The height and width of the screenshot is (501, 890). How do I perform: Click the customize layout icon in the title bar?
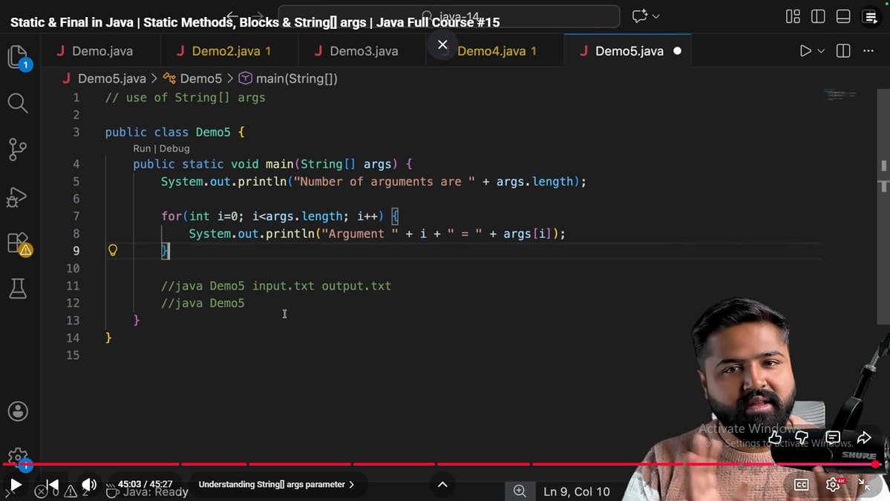coord(793,16)
